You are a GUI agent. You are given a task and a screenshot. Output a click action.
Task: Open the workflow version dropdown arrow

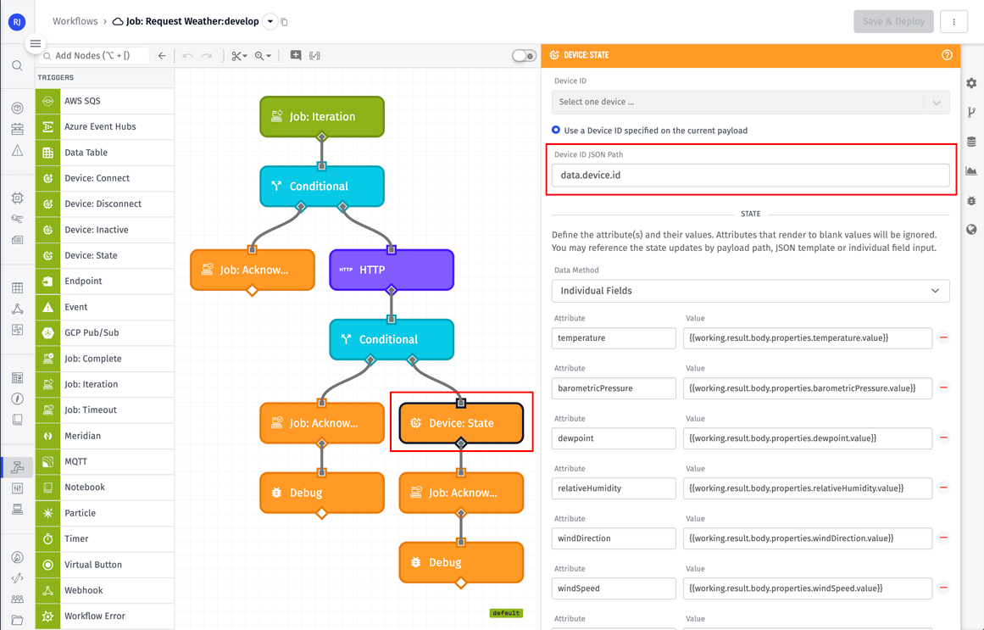270,21
